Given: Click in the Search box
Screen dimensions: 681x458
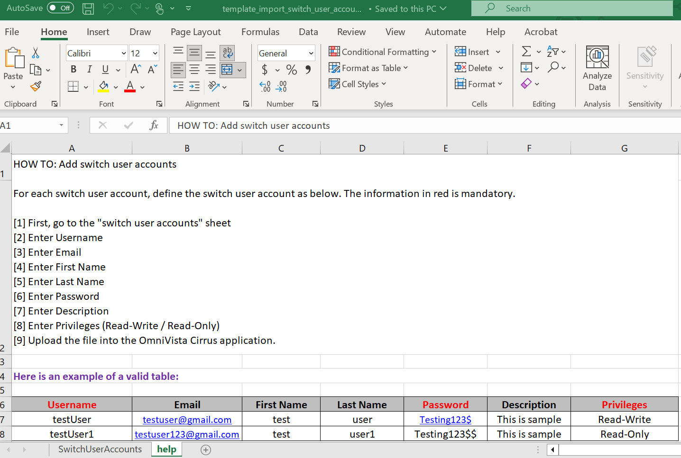Looking at the screenshot, I should (572, 8).
